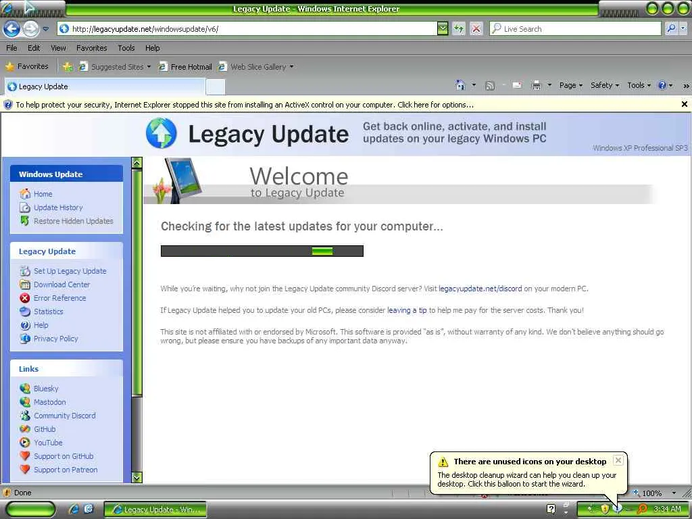Screen dimensions: 692x519
Task: Click the sidebar scrollbar up arrow
Action: (137, 162)
